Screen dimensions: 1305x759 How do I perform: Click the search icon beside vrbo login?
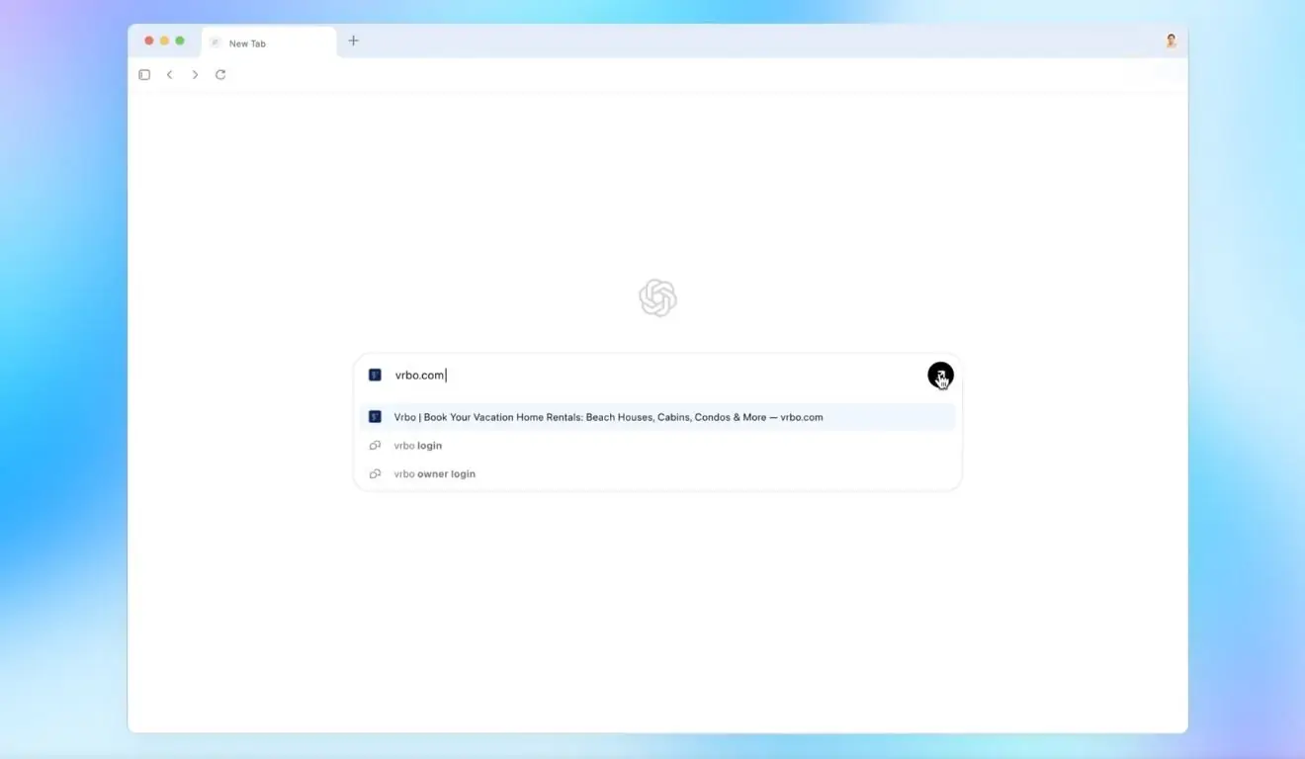375,445
